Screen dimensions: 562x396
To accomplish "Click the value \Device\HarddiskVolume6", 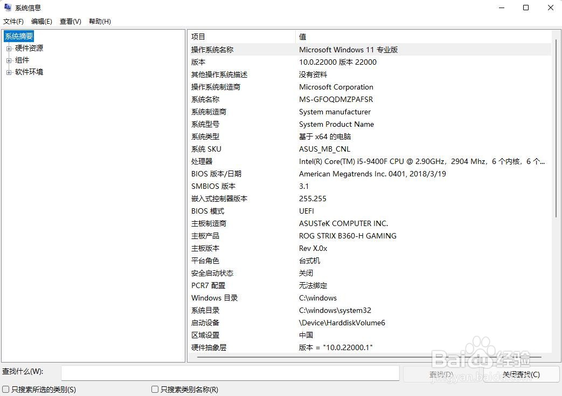I will (342, 323).
